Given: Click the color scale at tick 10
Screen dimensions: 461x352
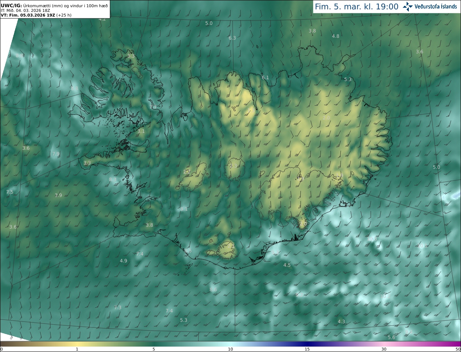Looking at the screenshot, I should [x=230, y=349].
